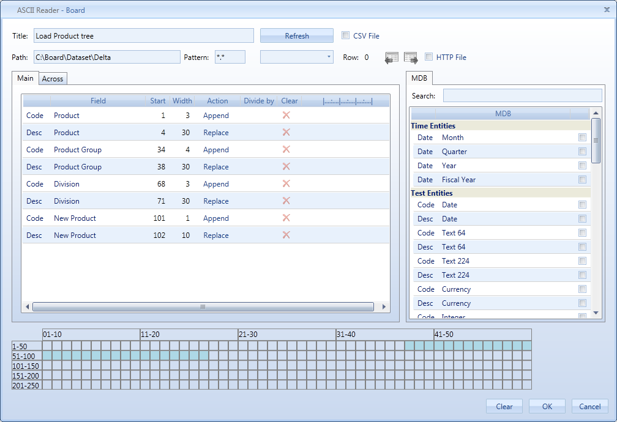Check the Date Year entity box
This screenshot has height=422, width=617.
tap(582, 166)
